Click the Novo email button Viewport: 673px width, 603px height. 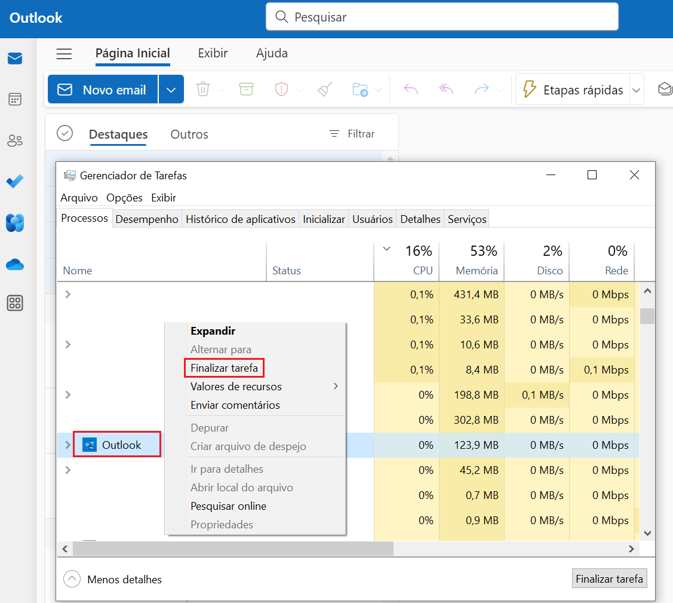(103, 89)
